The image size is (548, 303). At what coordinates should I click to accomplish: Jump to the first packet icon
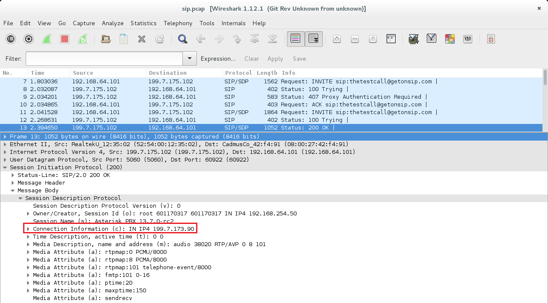[255, 39]
